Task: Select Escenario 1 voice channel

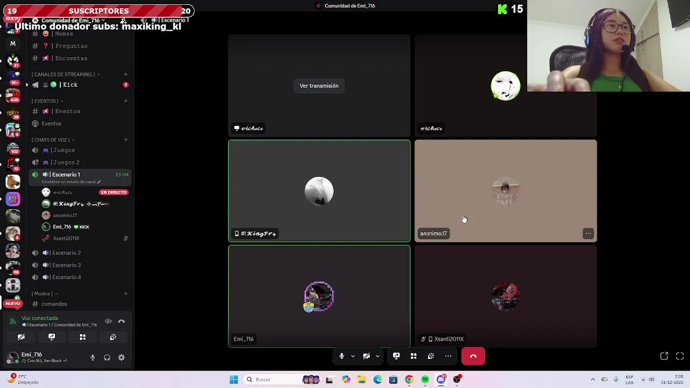Action: 79,175
